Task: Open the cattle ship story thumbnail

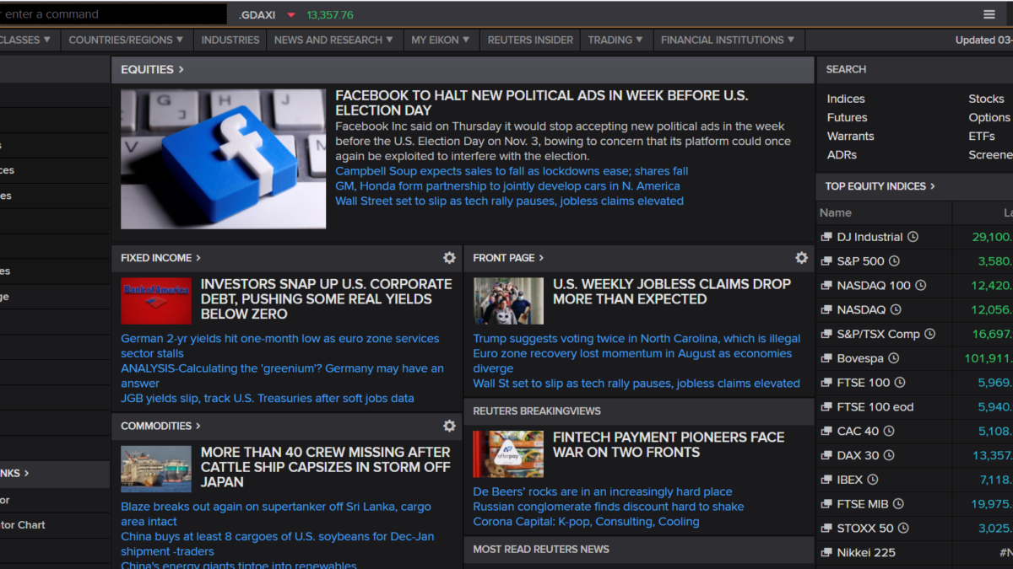Action: pyautogui.click(x=156, y=469)
